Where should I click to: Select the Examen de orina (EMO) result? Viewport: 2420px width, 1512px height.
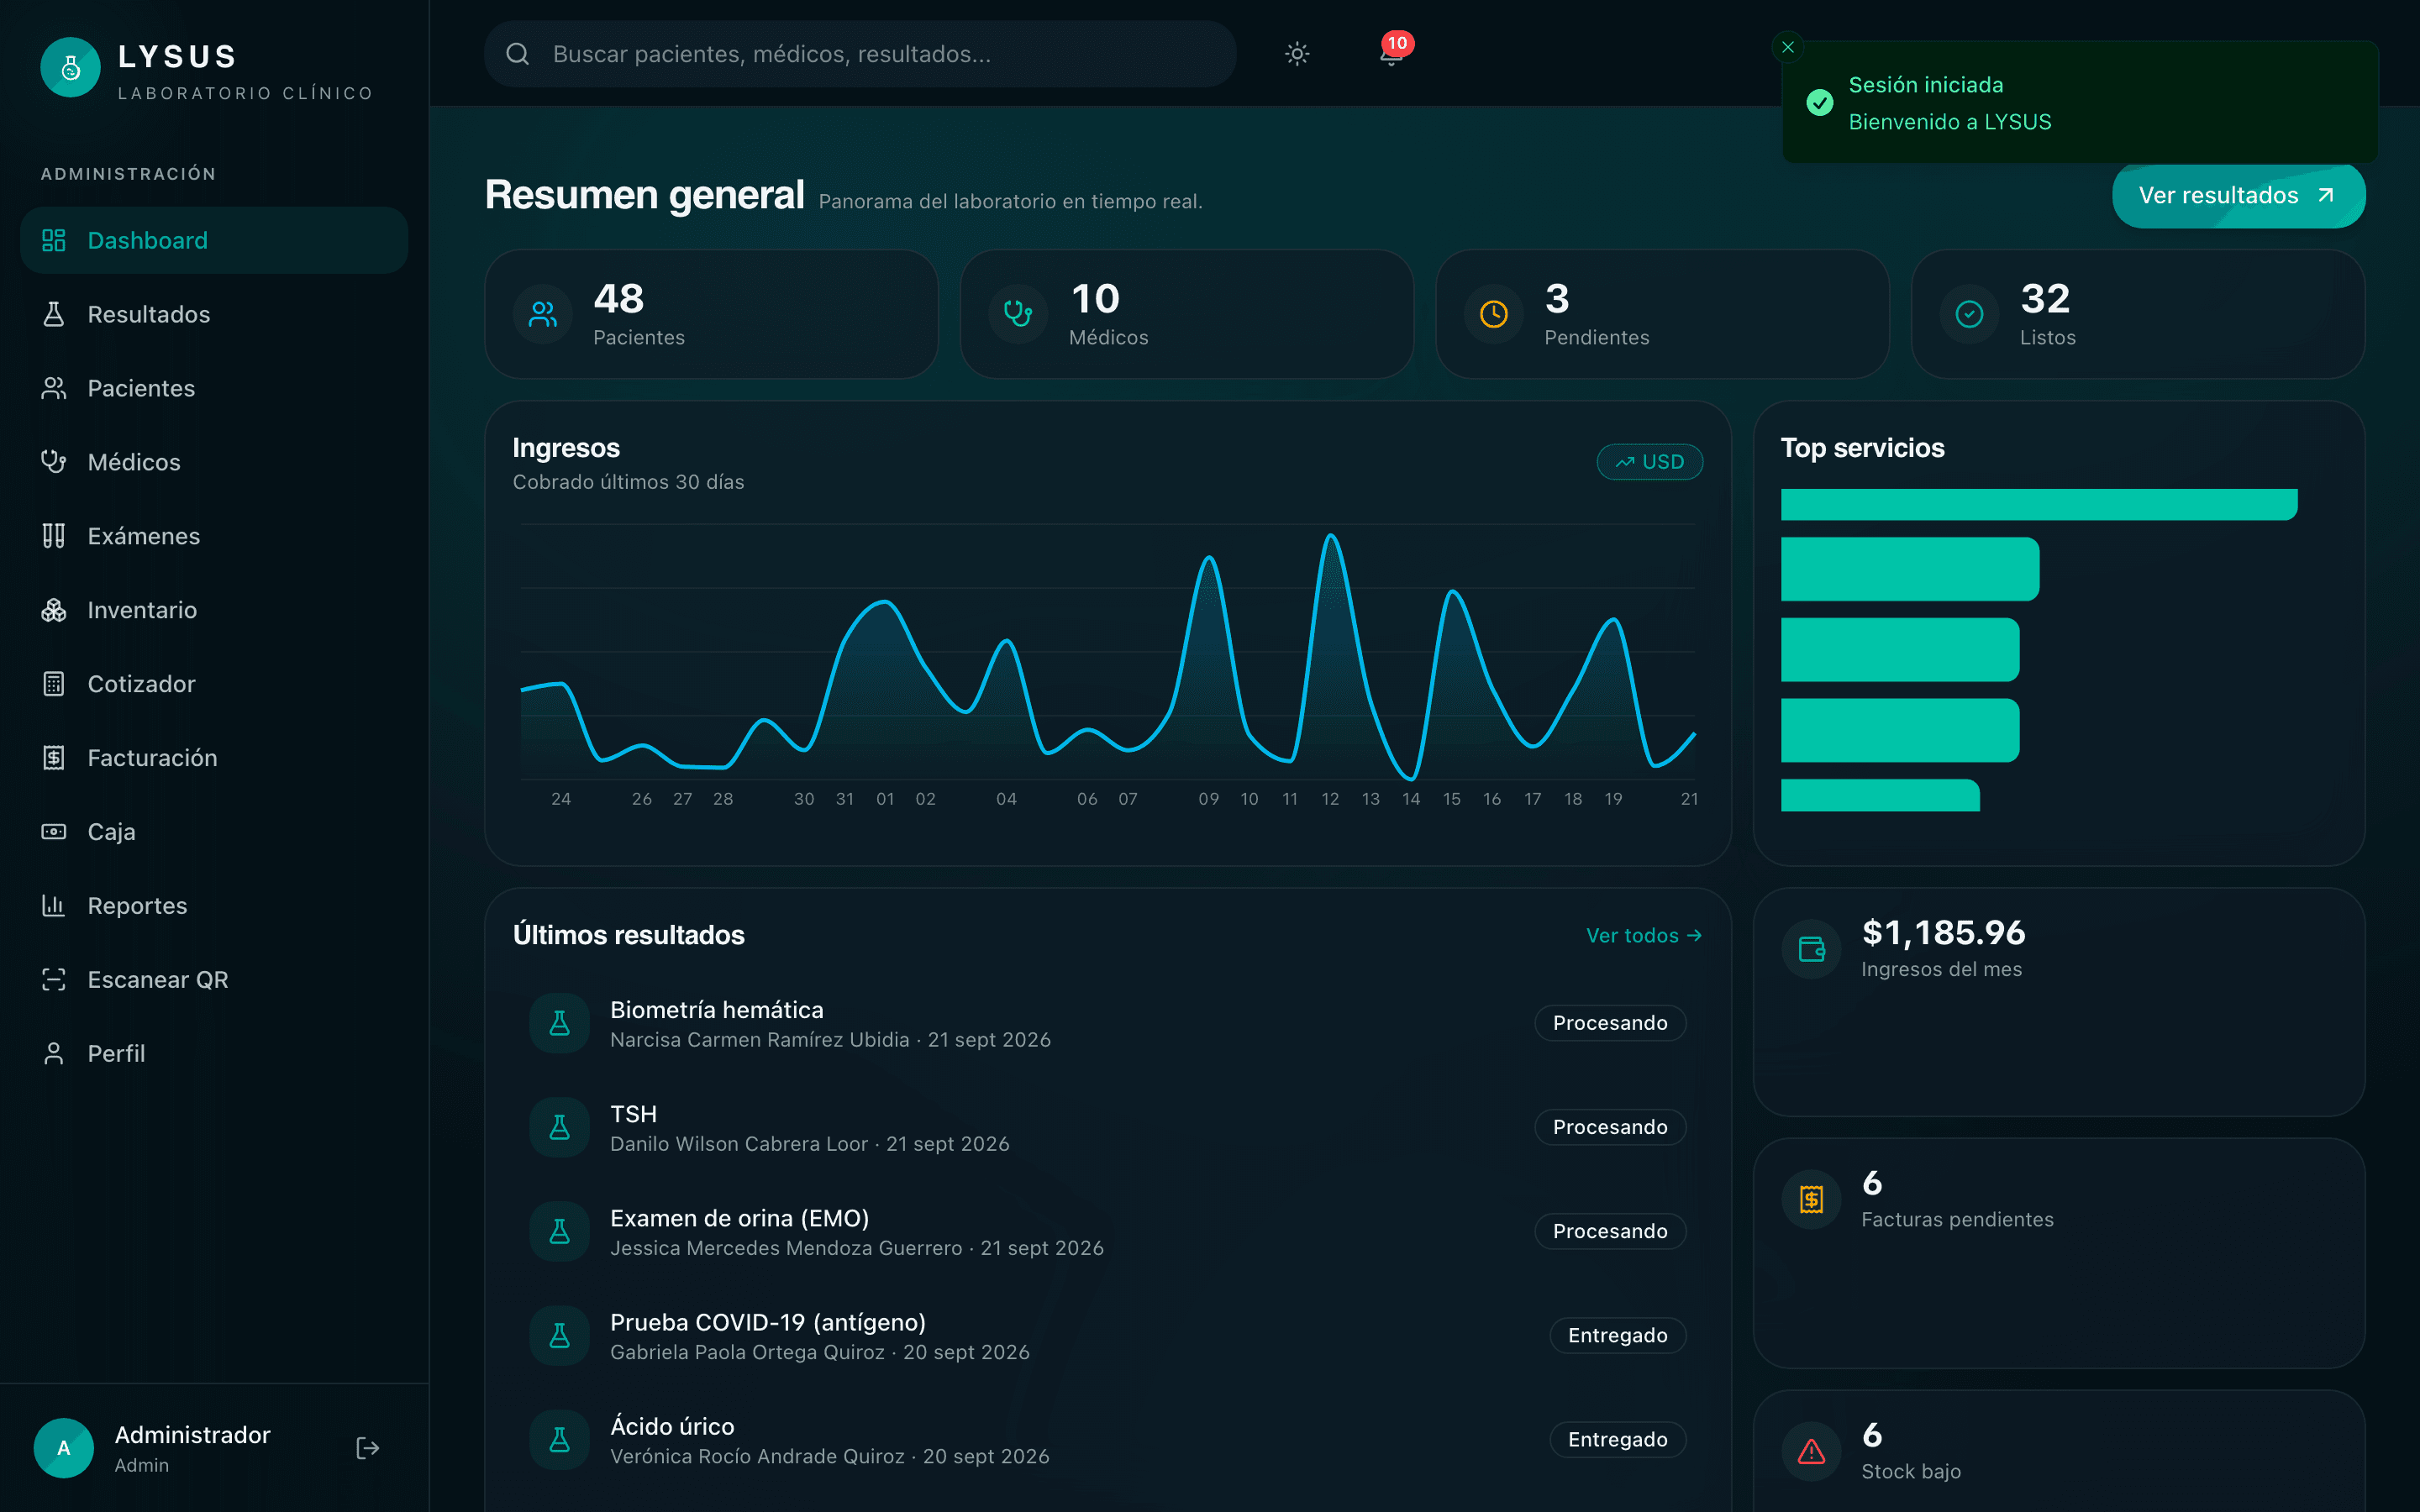[x=739, y=1218]
